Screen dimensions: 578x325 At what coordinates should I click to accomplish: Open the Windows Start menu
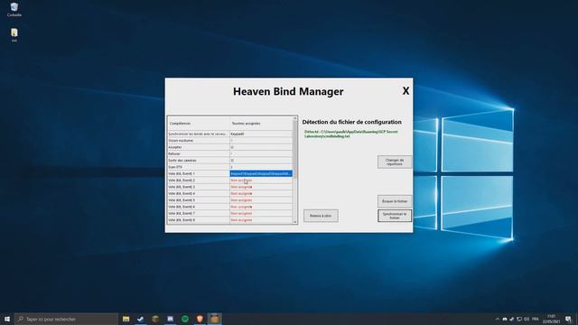7,319
